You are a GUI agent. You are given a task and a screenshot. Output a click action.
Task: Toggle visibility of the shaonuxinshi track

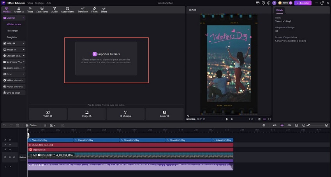(10, 149)
